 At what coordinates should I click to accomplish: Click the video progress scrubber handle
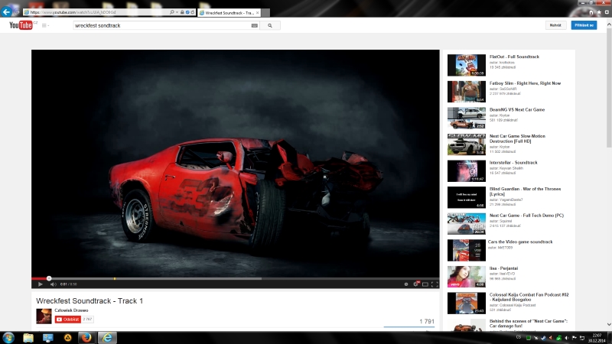tap(49, 278)
